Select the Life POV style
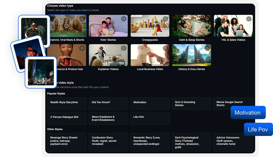 (x=150, y=118)
